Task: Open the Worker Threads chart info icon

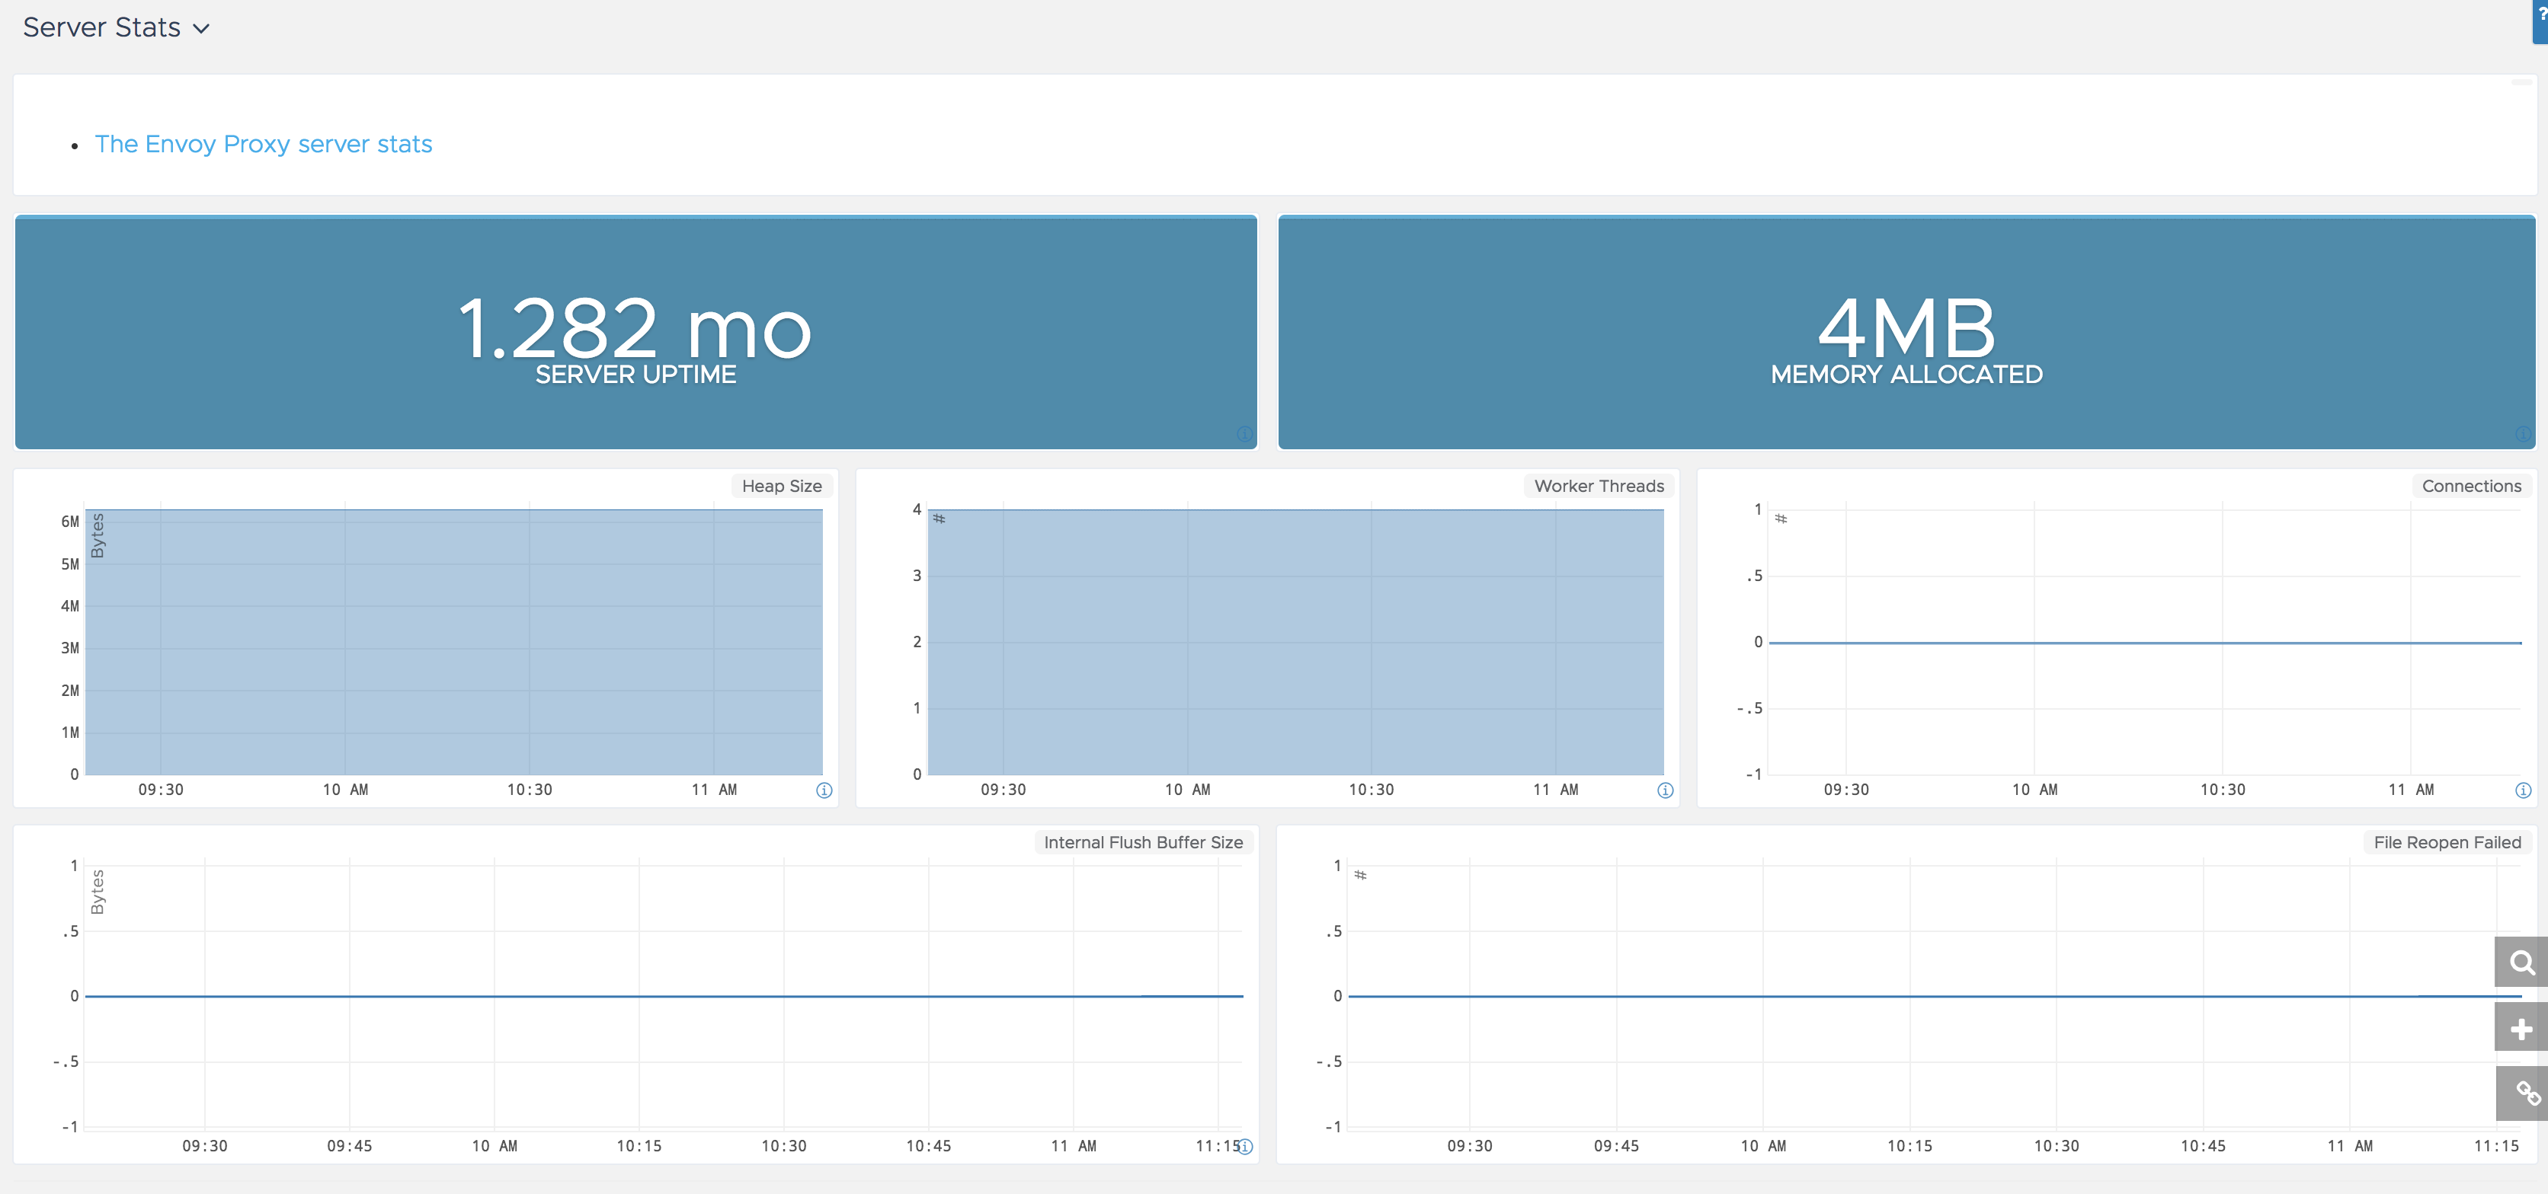Action: pos(1665,790)
